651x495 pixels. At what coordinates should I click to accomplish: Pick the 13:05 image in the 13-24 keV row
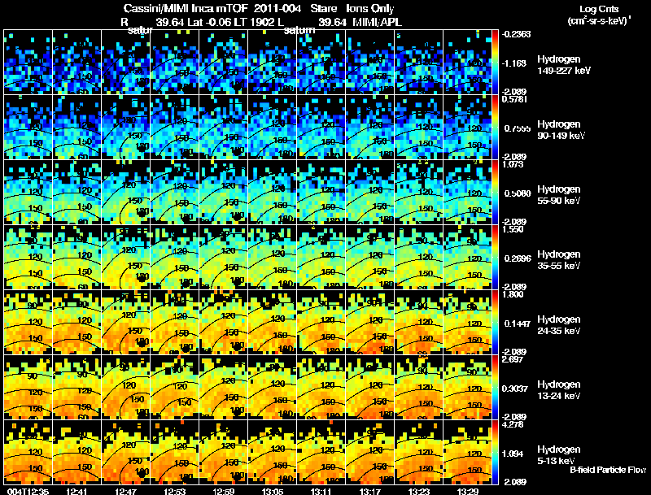tap(273, 387)
